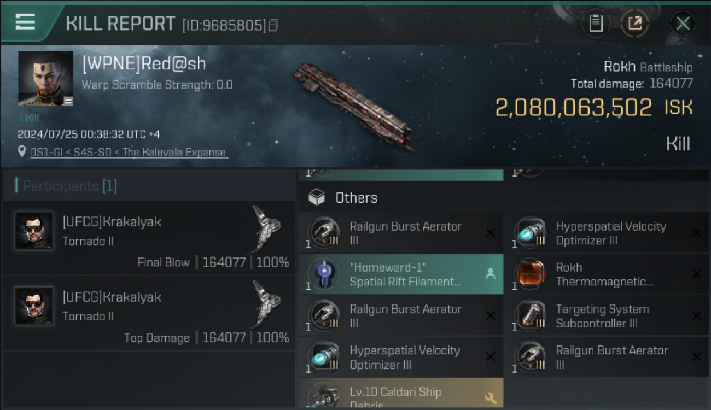Select the Participants header
Image resolution: width=711 pixels, height=410 pixels.
69,186
